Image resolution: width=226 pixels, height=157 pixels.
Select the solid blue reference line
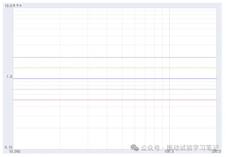coord(115,78)
